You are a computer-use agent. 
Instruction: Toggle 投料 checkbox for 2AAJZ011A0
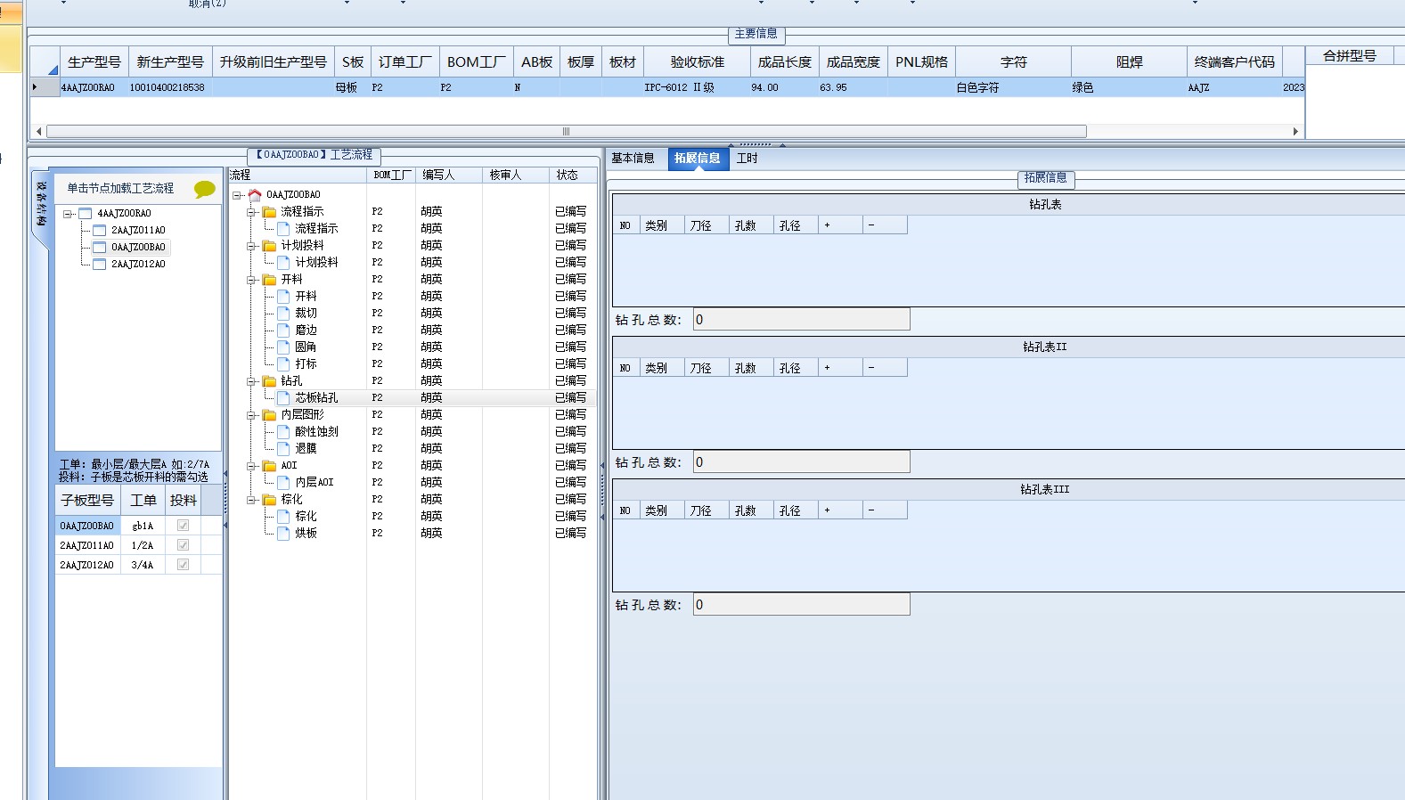pyautogui.click(x=183, y=545)
